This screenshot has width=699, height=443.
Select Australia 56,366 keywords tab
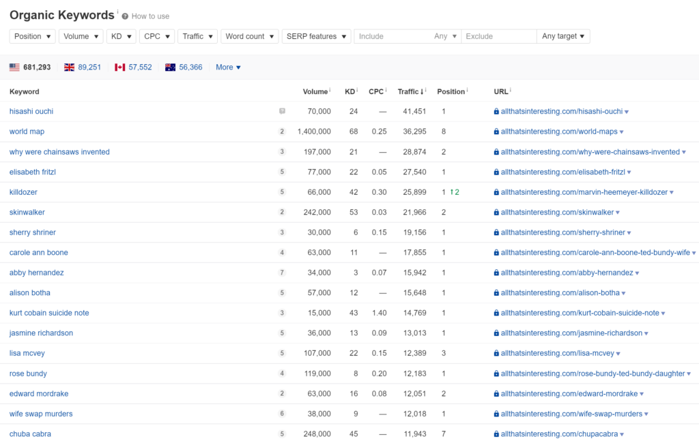click(x=184, y=67)
